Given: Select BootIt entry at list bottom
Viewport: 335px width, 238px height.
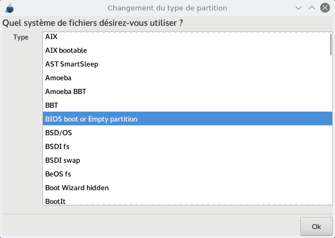Looking at the screenshot, I should [x=187, y=200].
